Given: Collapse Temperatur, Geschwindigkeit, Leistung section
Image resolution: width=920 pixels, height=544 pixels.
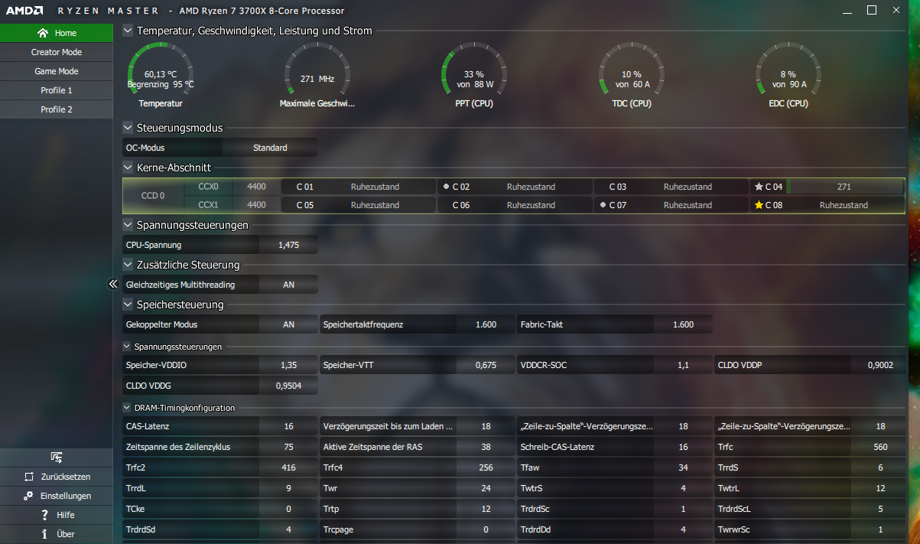Looking at the screenshot, I should tap(128, 31).
